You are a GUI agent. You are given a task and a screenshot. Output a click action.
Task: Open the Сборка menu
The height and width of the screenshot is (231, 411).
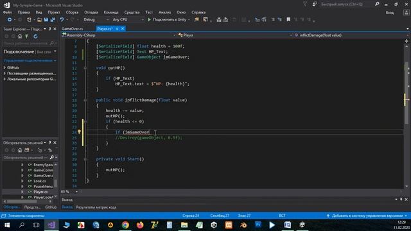72,12
